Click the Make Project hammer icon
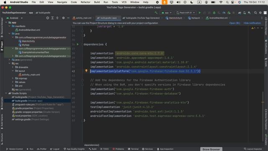The image size is (268, 151). tap(156, 13)
